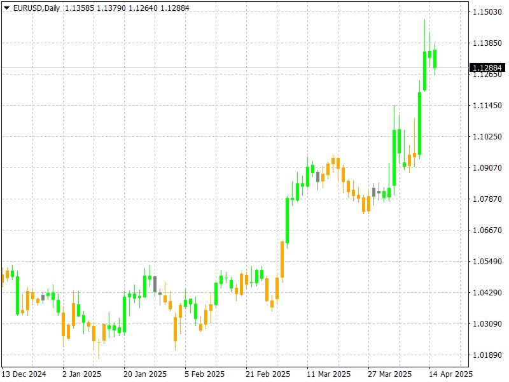Open the chart menu triangle beside EURUSD,Daily
Screen dimensions: 509x382
[x=6, y=8]
